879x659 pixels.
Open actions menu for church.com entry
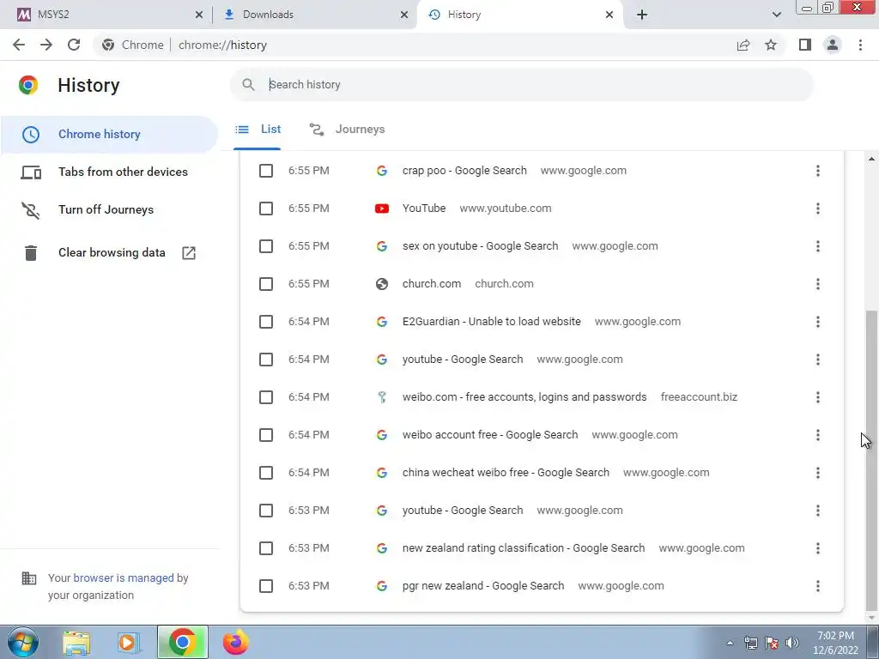click(x=818, y=284)
